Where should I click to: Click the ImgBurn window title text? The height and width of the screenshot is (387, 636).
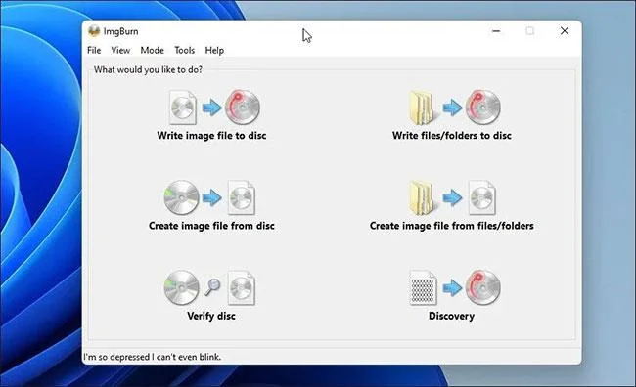[120, 31]
